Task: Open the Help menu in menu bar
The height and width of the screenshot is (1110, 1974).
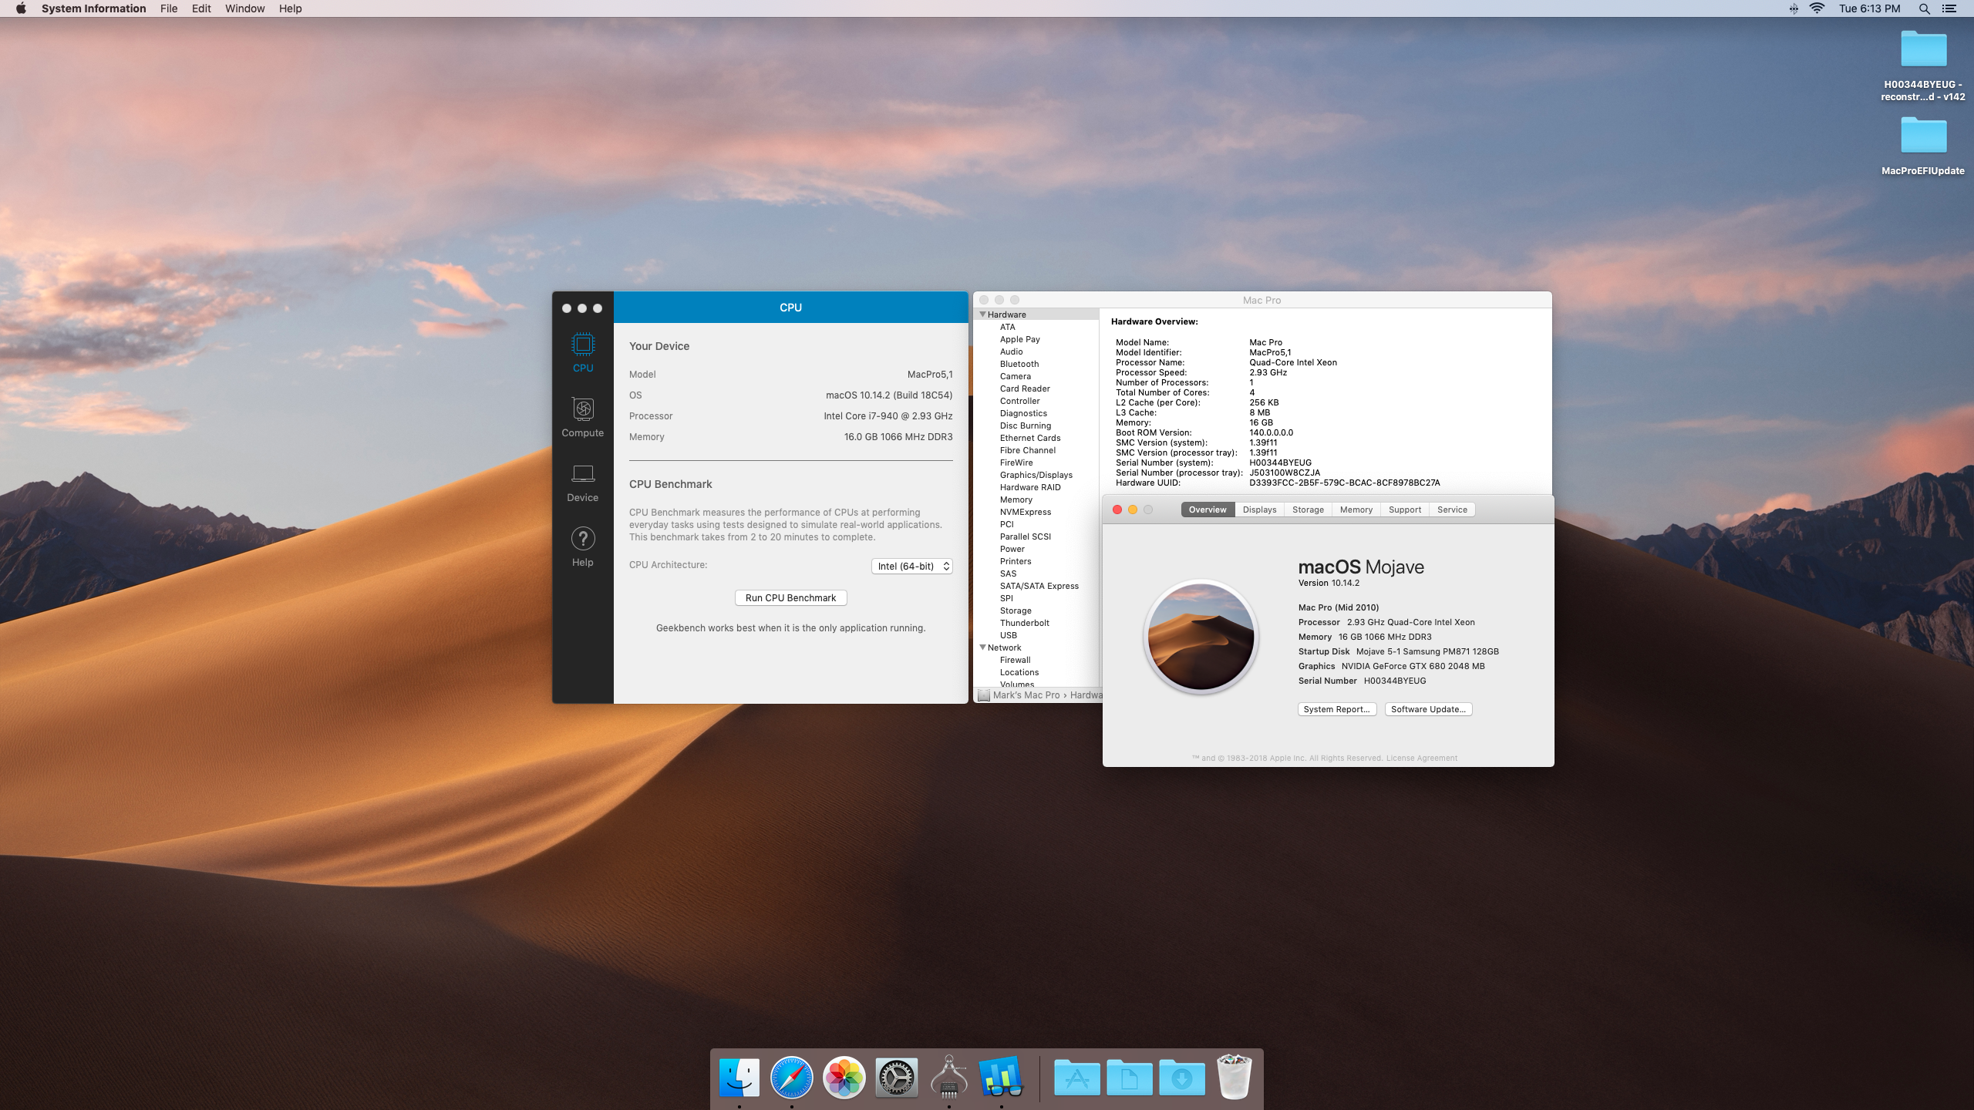Action: pos(290,8)
